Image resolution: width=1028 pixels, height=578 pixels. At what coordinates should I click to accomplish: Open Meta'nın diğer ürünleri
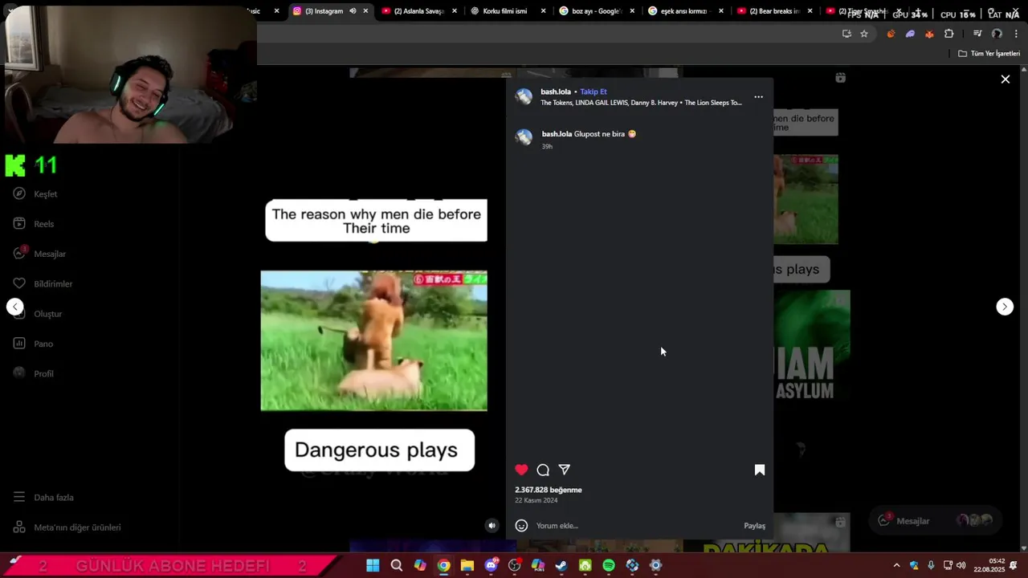tap(67, 527)
